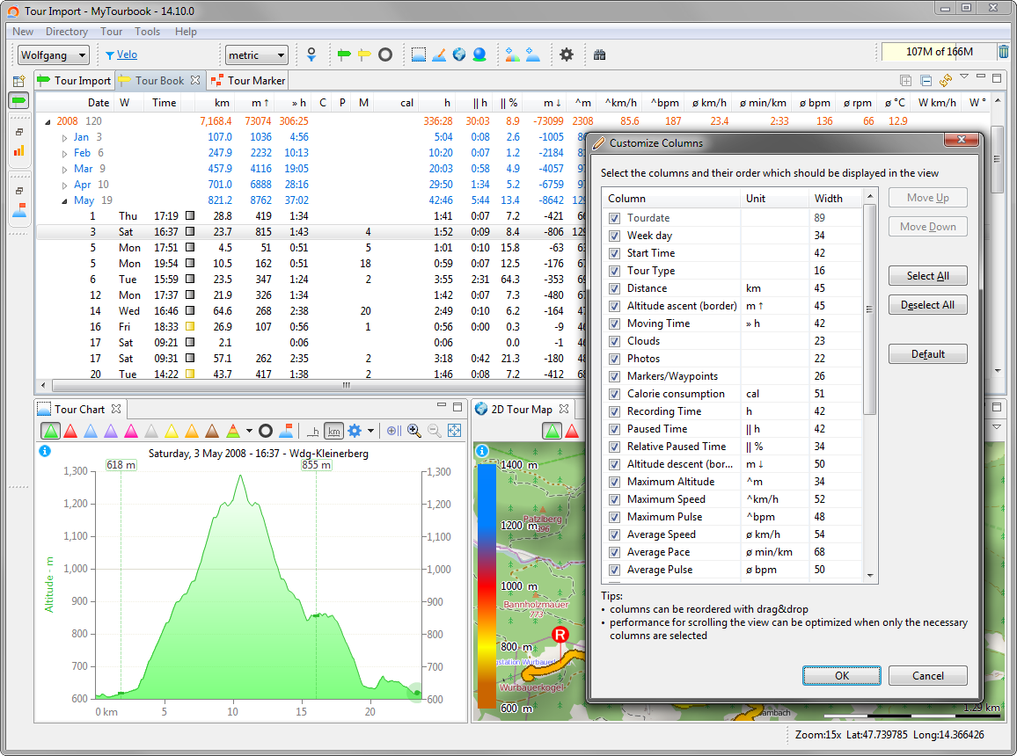This screenshot has width=1017, height=756.
Task: Select the Sat 16:37 tour row
Action: [x=310, y=232]
